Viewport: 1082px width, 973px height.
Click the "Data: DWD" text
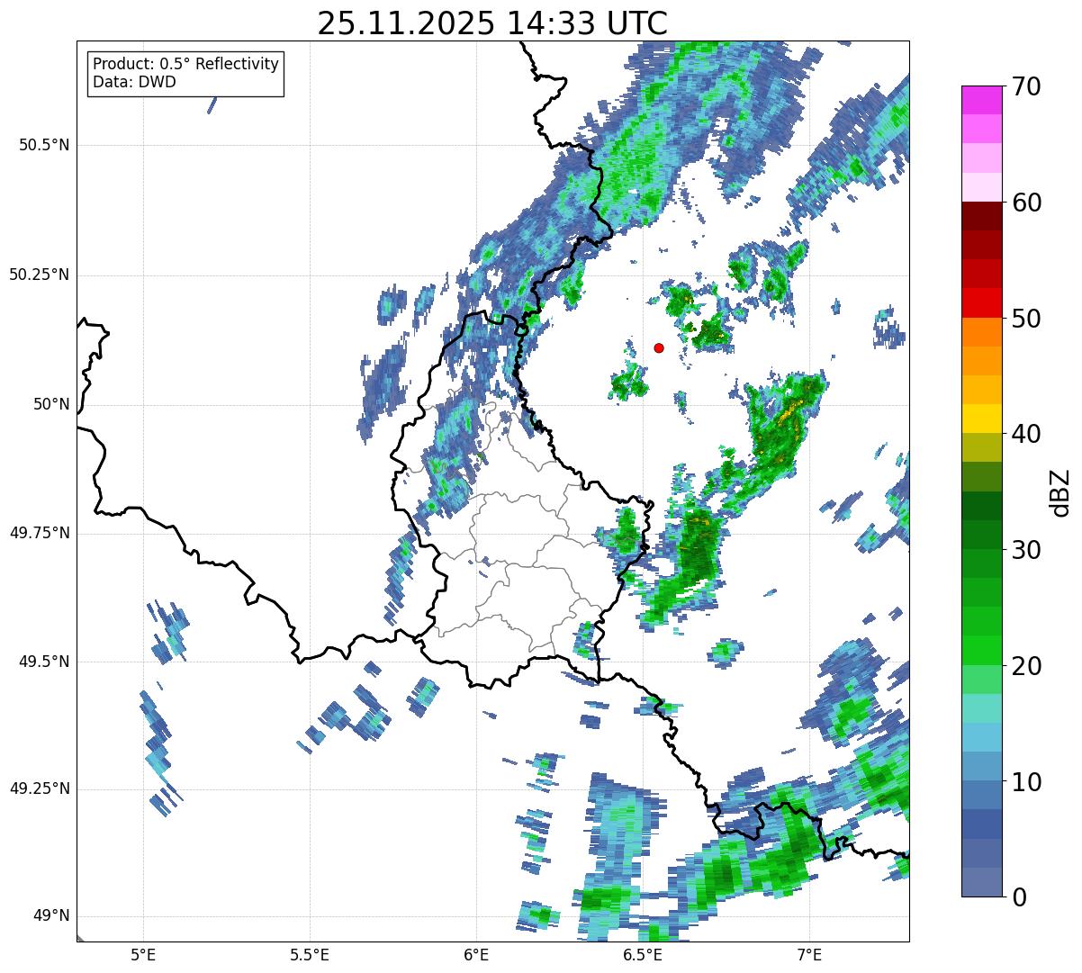(x=134, y=82)
